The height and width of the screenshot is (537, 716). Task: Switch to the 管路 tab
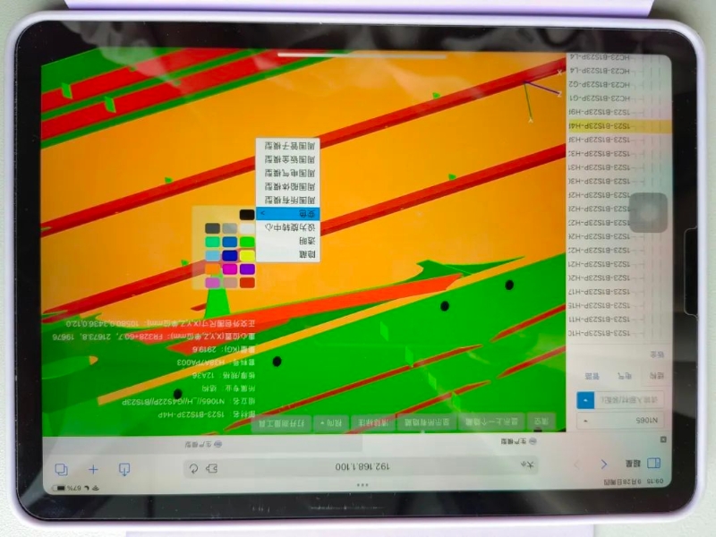(x=592, y=377)
